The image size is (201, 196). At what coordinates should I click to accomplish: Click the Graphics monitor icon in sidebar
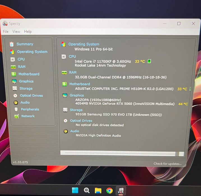pos(14,81)
